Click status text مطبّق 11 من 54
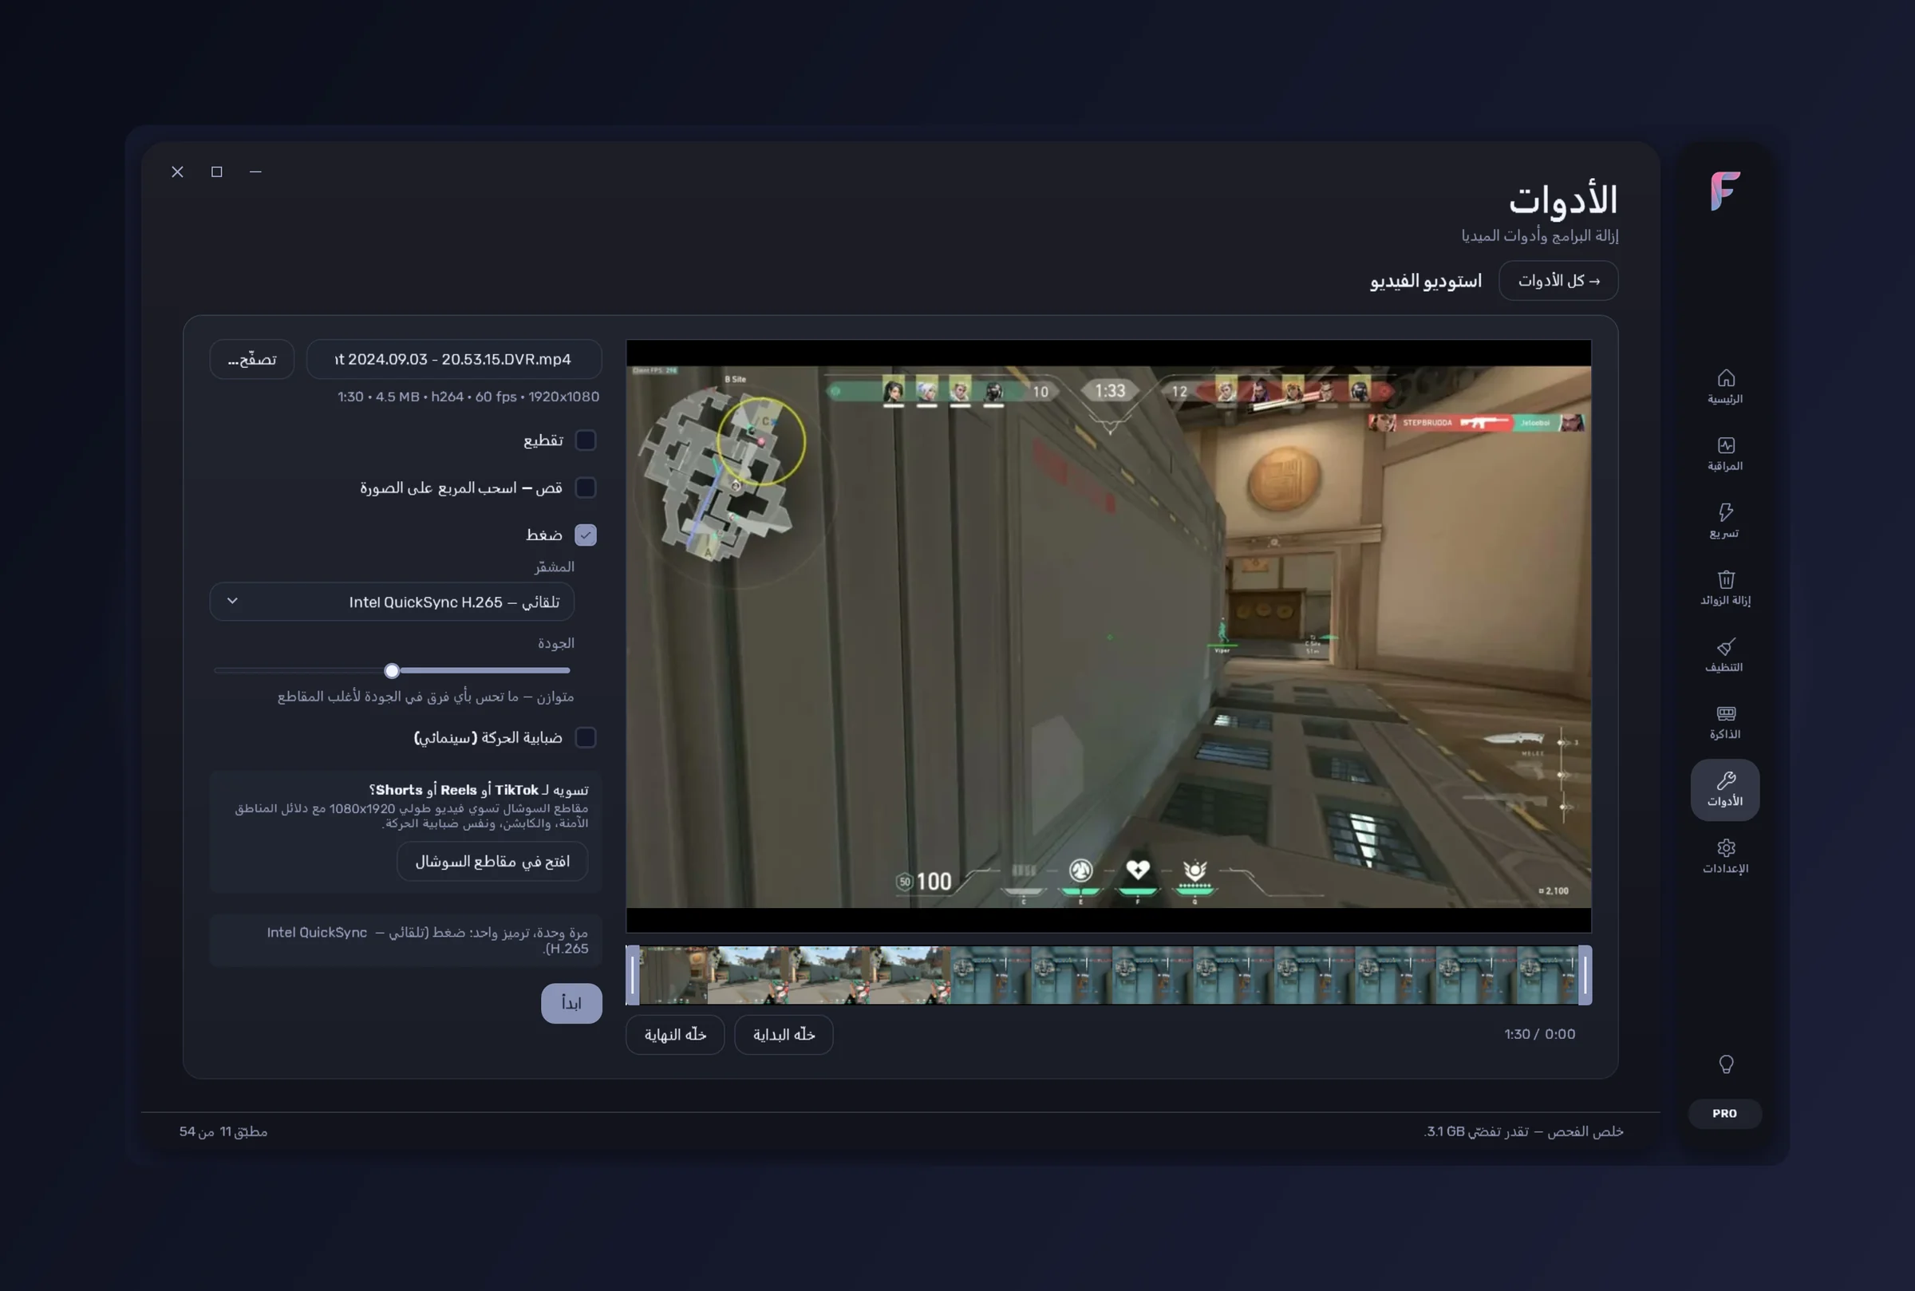 coord(223,1131)
